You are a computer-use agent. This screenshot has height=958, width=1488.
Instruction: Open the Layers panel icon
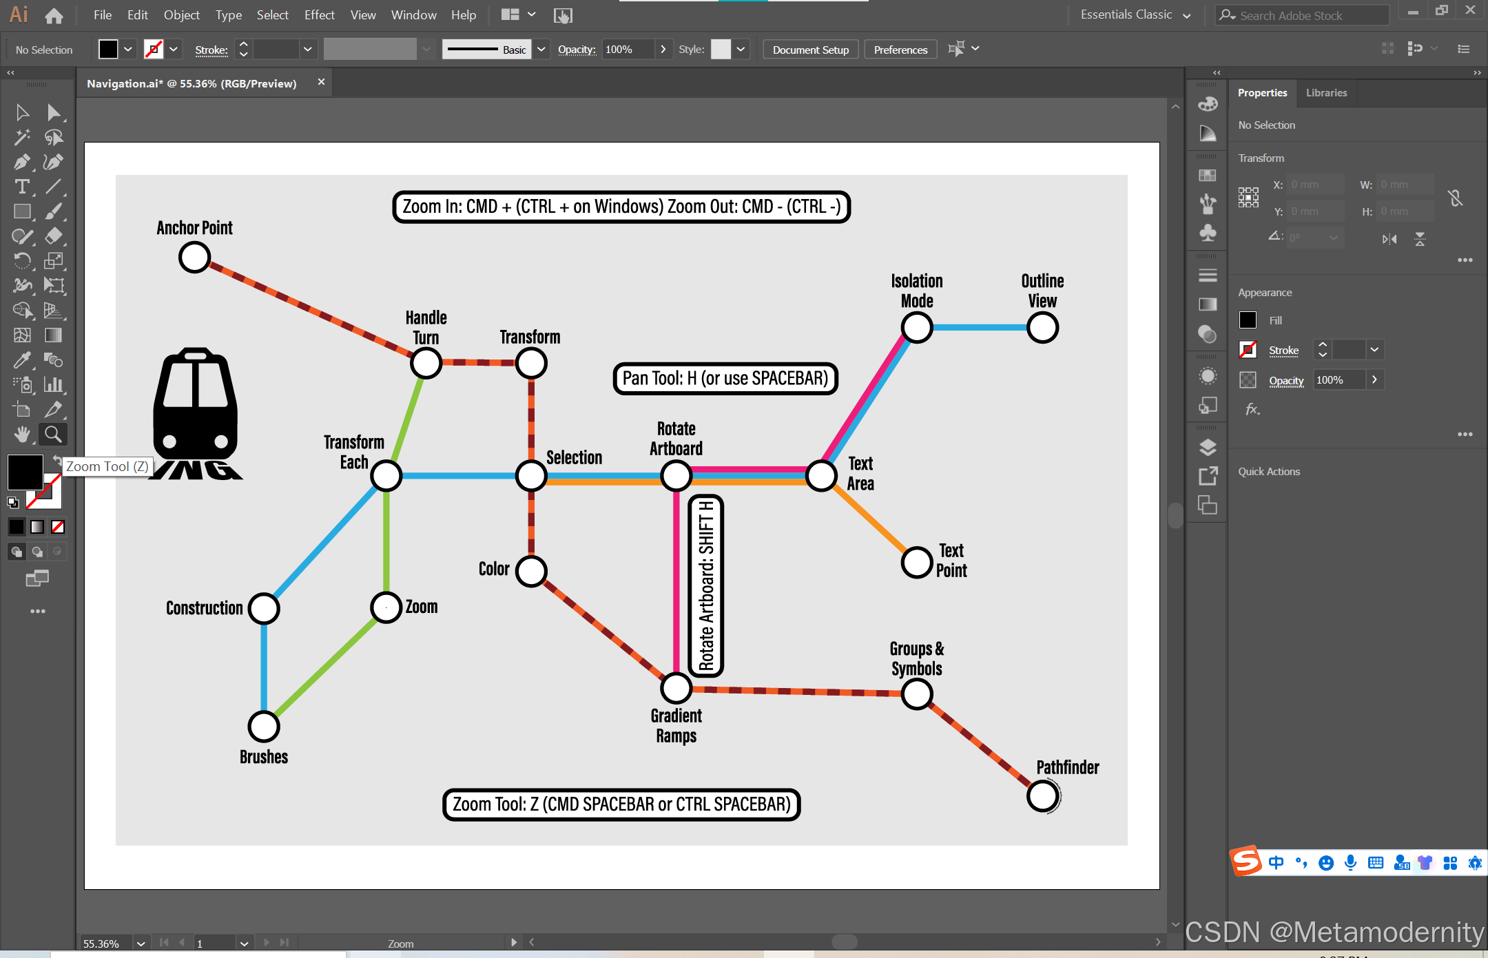1207,447
